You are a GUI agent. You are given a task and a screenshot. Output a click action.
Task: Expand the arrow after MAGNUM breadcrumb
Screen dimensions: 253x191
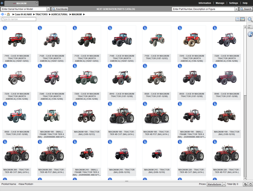pyautogui.click(x=84, y=14)
